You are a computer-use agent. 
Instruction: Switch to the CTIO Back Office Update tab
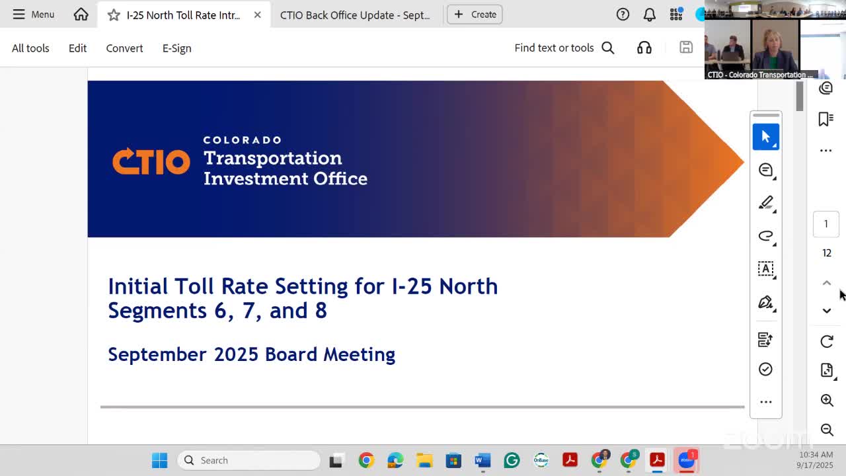pyautogui.click(x=355, y=15)
